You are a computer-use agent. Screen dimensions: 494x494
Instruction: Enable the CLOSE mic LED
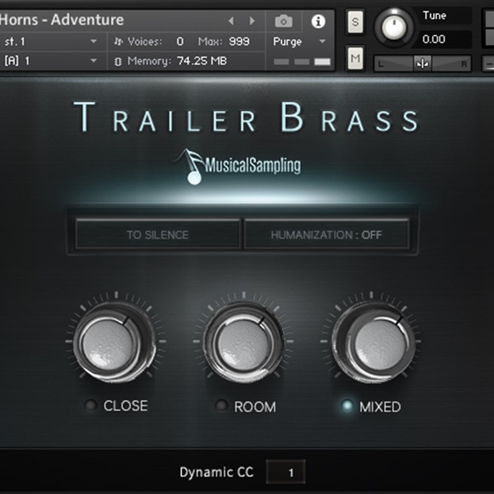pyautogui.click(x=91, y=406)
